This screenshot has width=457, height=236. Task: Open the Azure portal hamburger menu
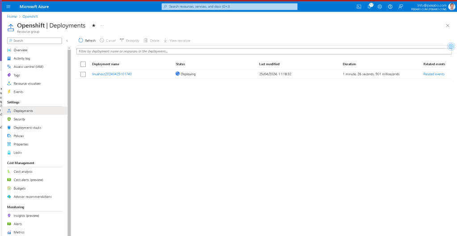pyautogui.click(x=8, y=6)
